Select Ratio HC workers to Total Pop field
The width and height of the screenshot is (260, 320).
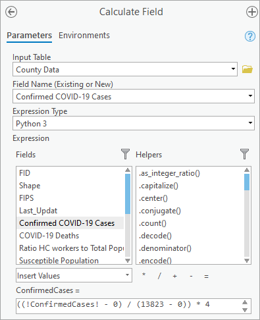pos(70,248)
